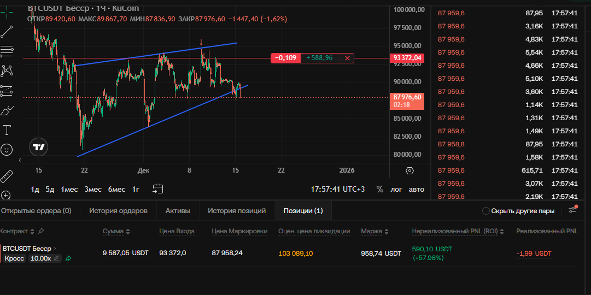Image resolution: width=591 pixels, height=295 pixels.
Task: Click the 93 372,04 price label on axis
Action: coord(407,58)
